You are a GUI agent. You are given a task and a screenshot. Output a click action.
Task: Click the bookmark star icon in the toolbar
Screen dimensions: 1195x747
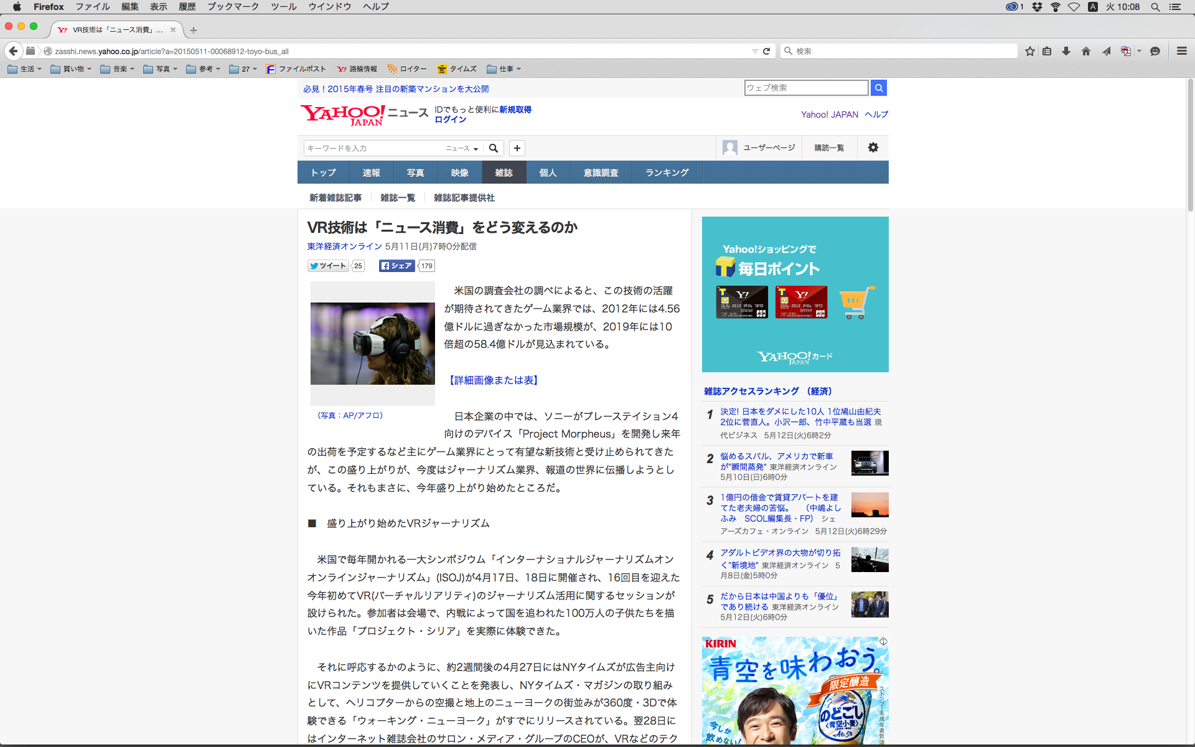(x=1030, y=51)
